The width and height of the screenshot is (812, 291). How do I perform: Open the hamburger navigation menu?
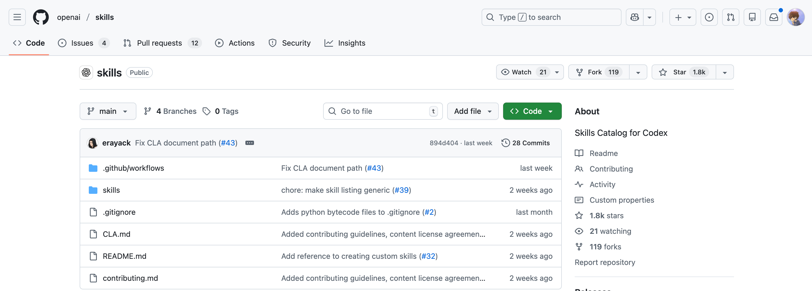coord(17,17)
